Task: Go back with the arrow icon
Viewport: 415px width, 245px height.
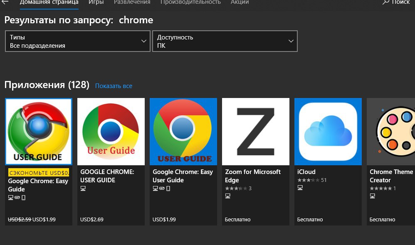Action: [5, 2]
